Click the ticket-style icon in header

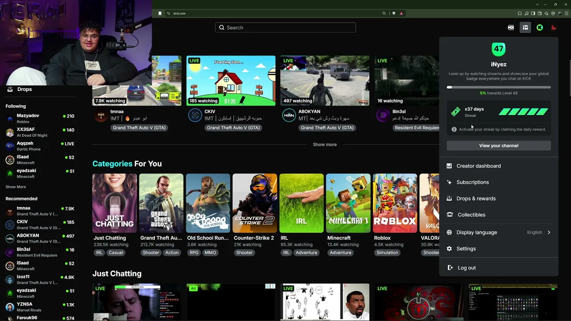click(x=511, y=28)
